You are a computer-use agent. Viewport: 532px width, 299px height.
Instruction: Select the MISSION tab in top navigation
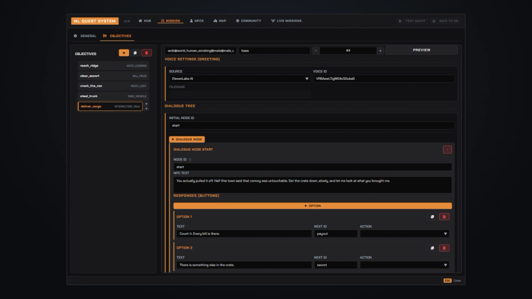pyautogui.click(x=170, y=20)
